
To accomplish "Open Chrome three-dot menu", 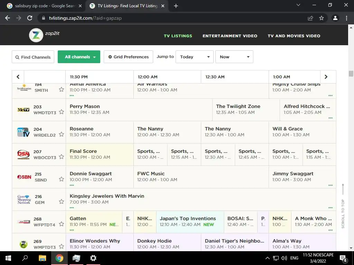I will [346, 18].
